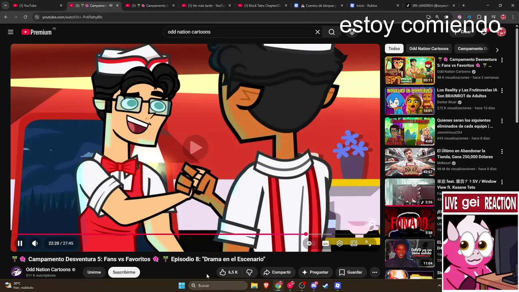Subscribe with the Suscribirme button
Image resolution: width=519 pixels, height=292 pixels.
click(x=124, y=272)
